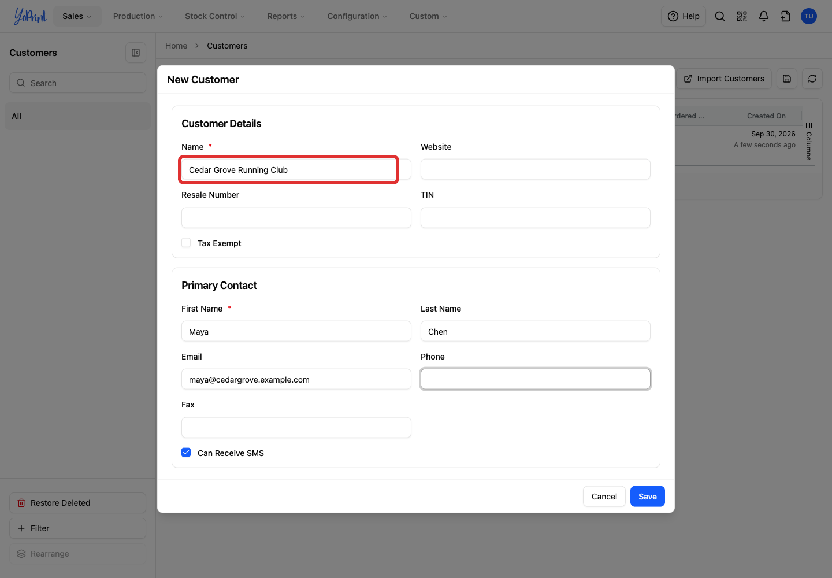
Task: Add a Filter in sidebar
Action: (x=77, y=528)
